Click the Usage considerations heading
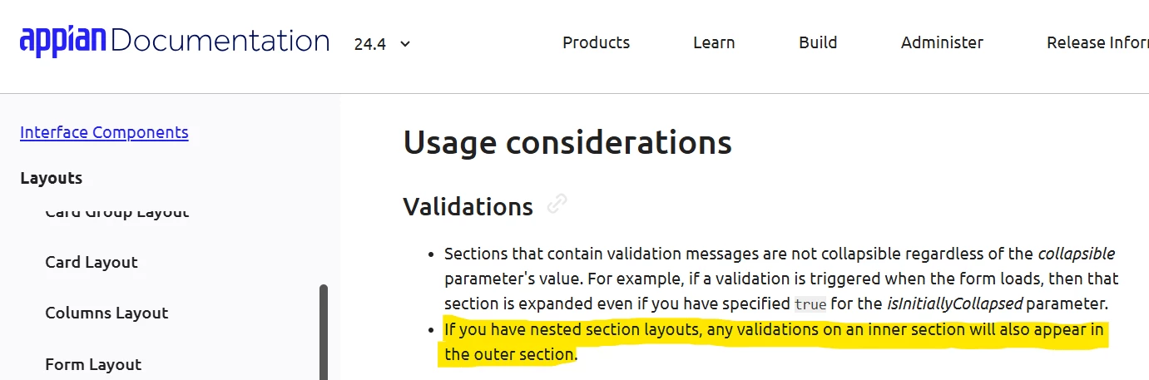 click(567, 143)
